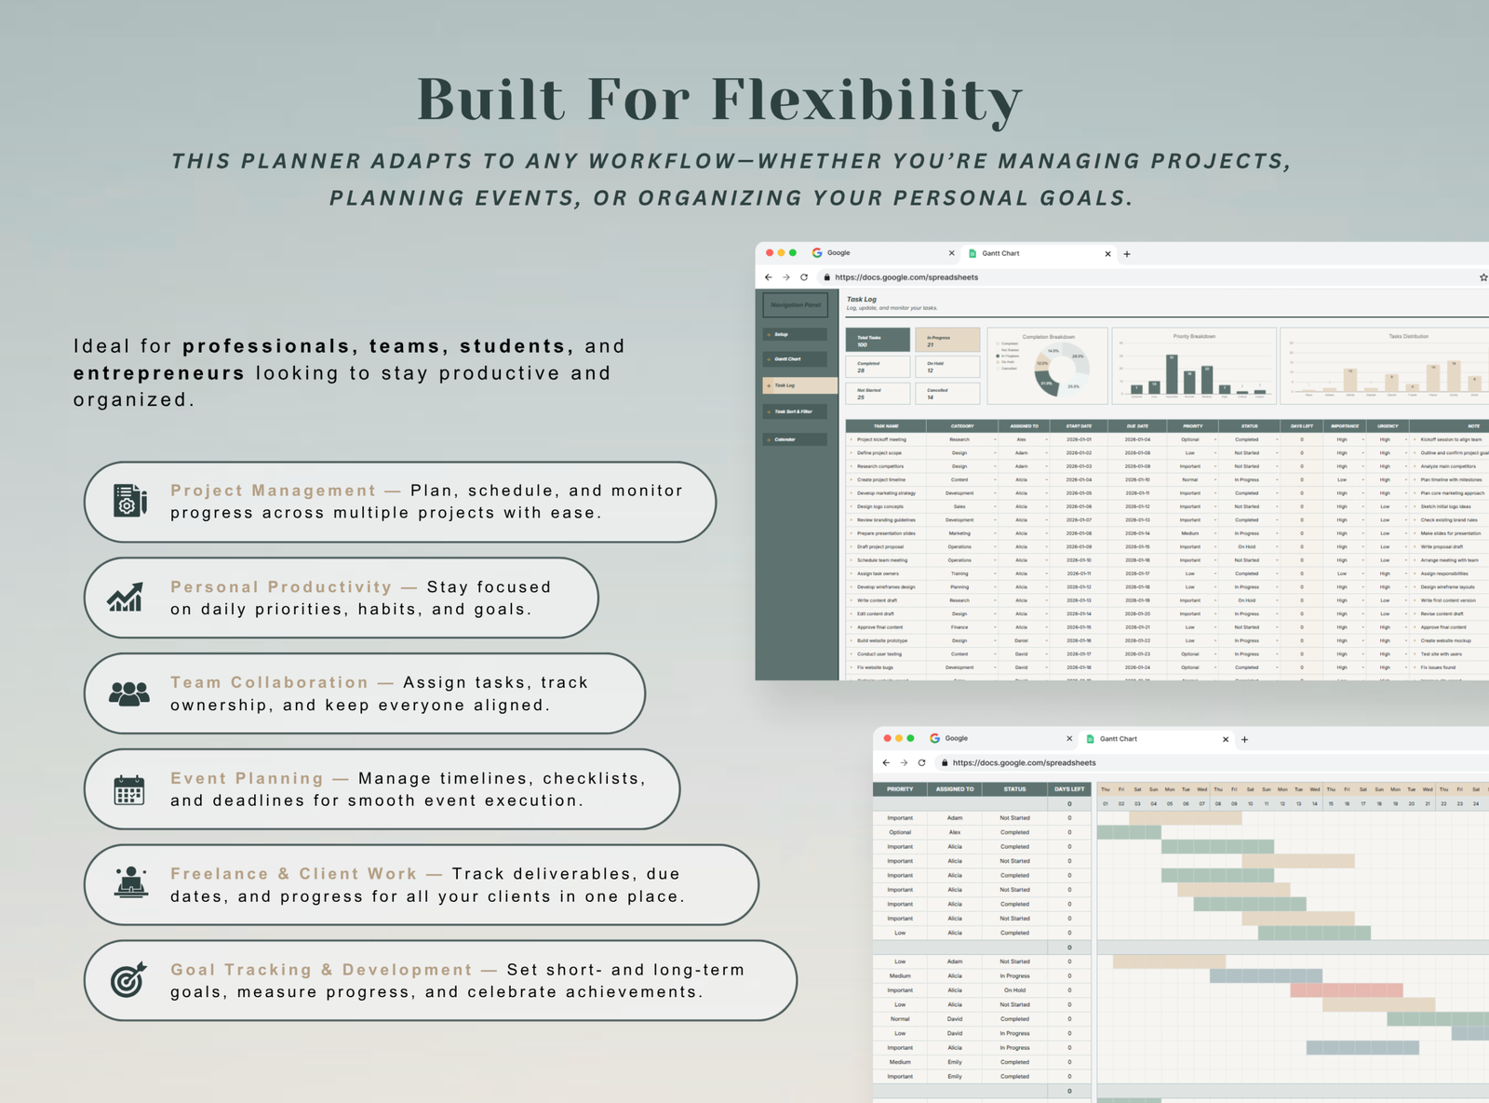Viewport: 1489px width, 1103px height.
Task: Select start date 2026-01-05 cell
Action: pos(1079,493)
